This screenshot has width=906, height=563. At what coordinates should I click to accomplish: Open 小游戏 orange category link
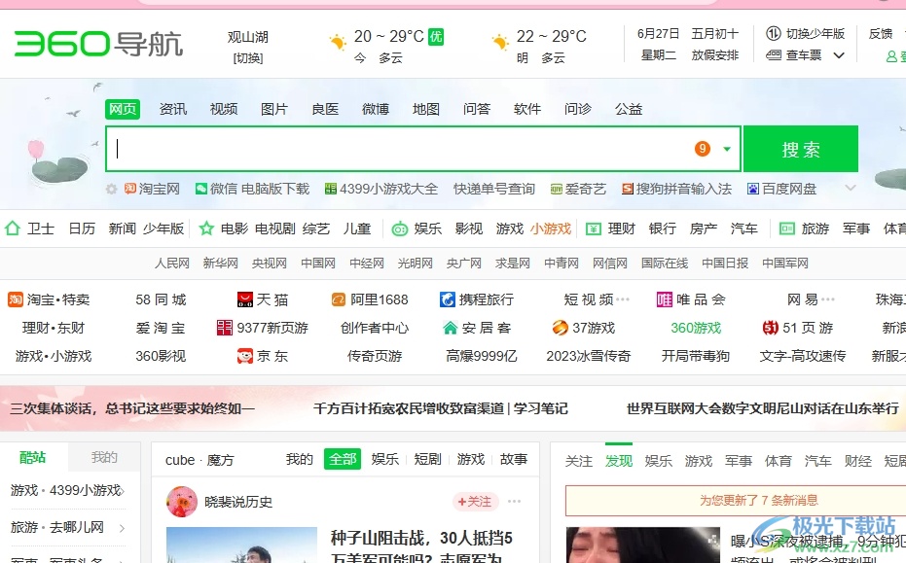point(551,229)
